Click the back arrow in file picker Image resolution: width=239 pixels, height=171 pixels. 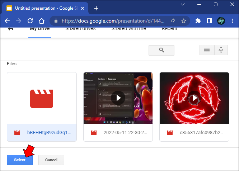tap(10, 29)
